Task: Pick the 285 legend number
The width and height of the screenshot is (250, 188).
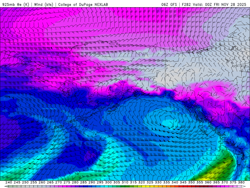Action: pyautogui.click(x=83, y=182)
